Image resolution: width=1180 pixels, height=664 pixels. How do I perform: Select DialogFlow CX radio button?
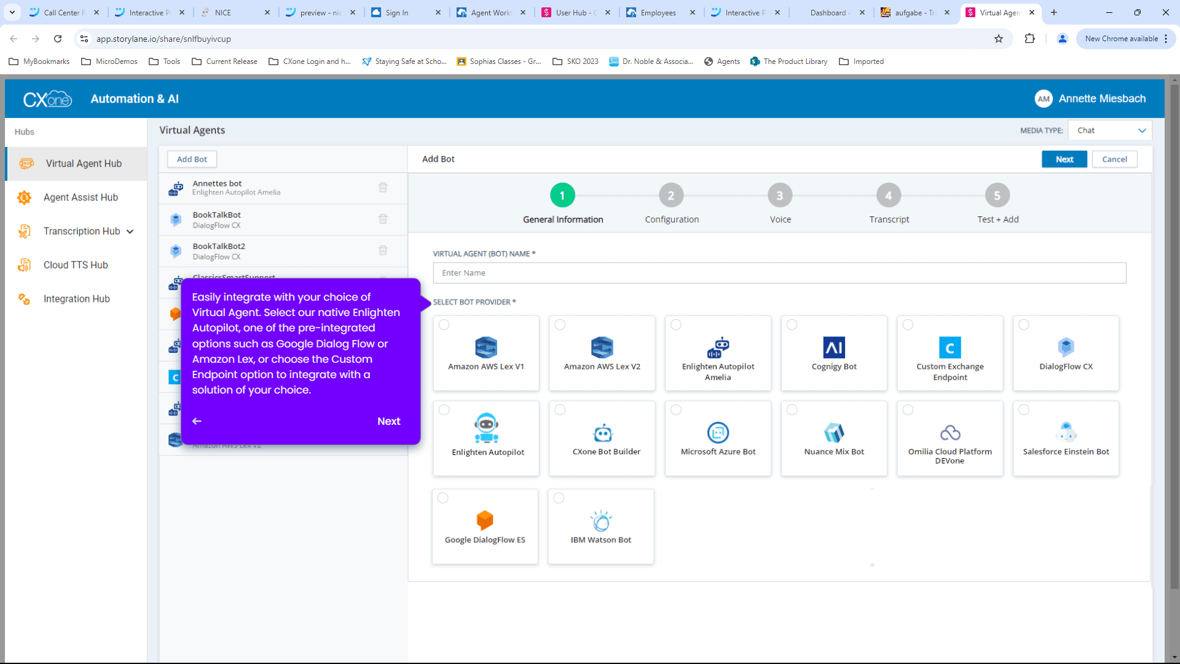1024,325
